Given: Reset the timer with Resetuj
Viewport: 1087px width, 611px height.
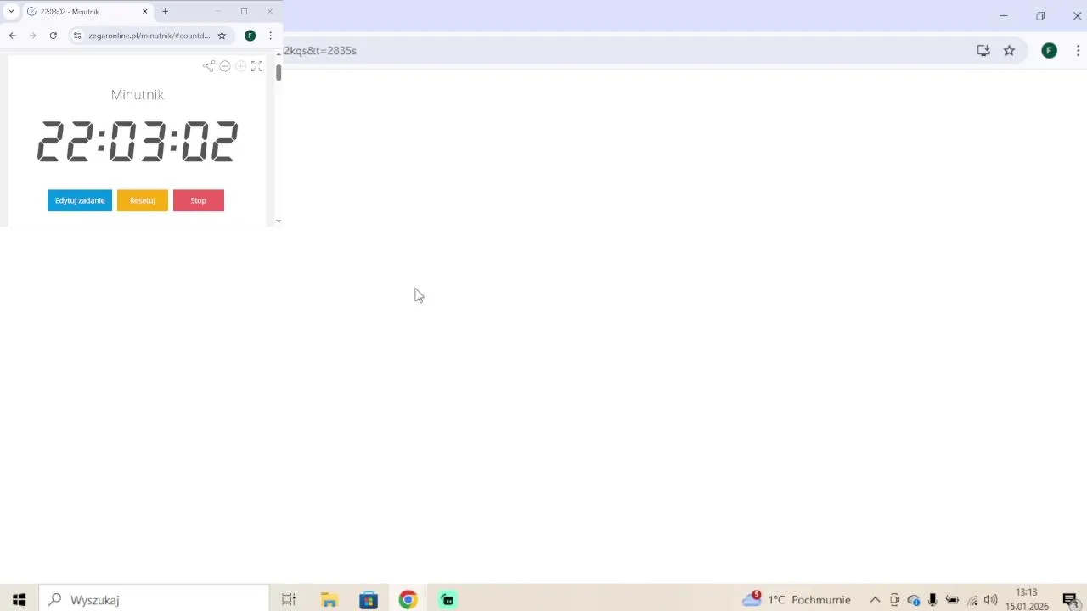Looking at the screenshot, I should point(143,200).
